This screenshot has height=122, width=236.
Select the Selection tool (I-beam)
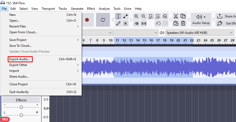118,16
